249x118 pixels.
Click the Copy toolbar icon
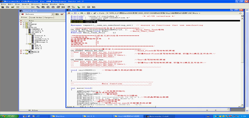point(38,7)
